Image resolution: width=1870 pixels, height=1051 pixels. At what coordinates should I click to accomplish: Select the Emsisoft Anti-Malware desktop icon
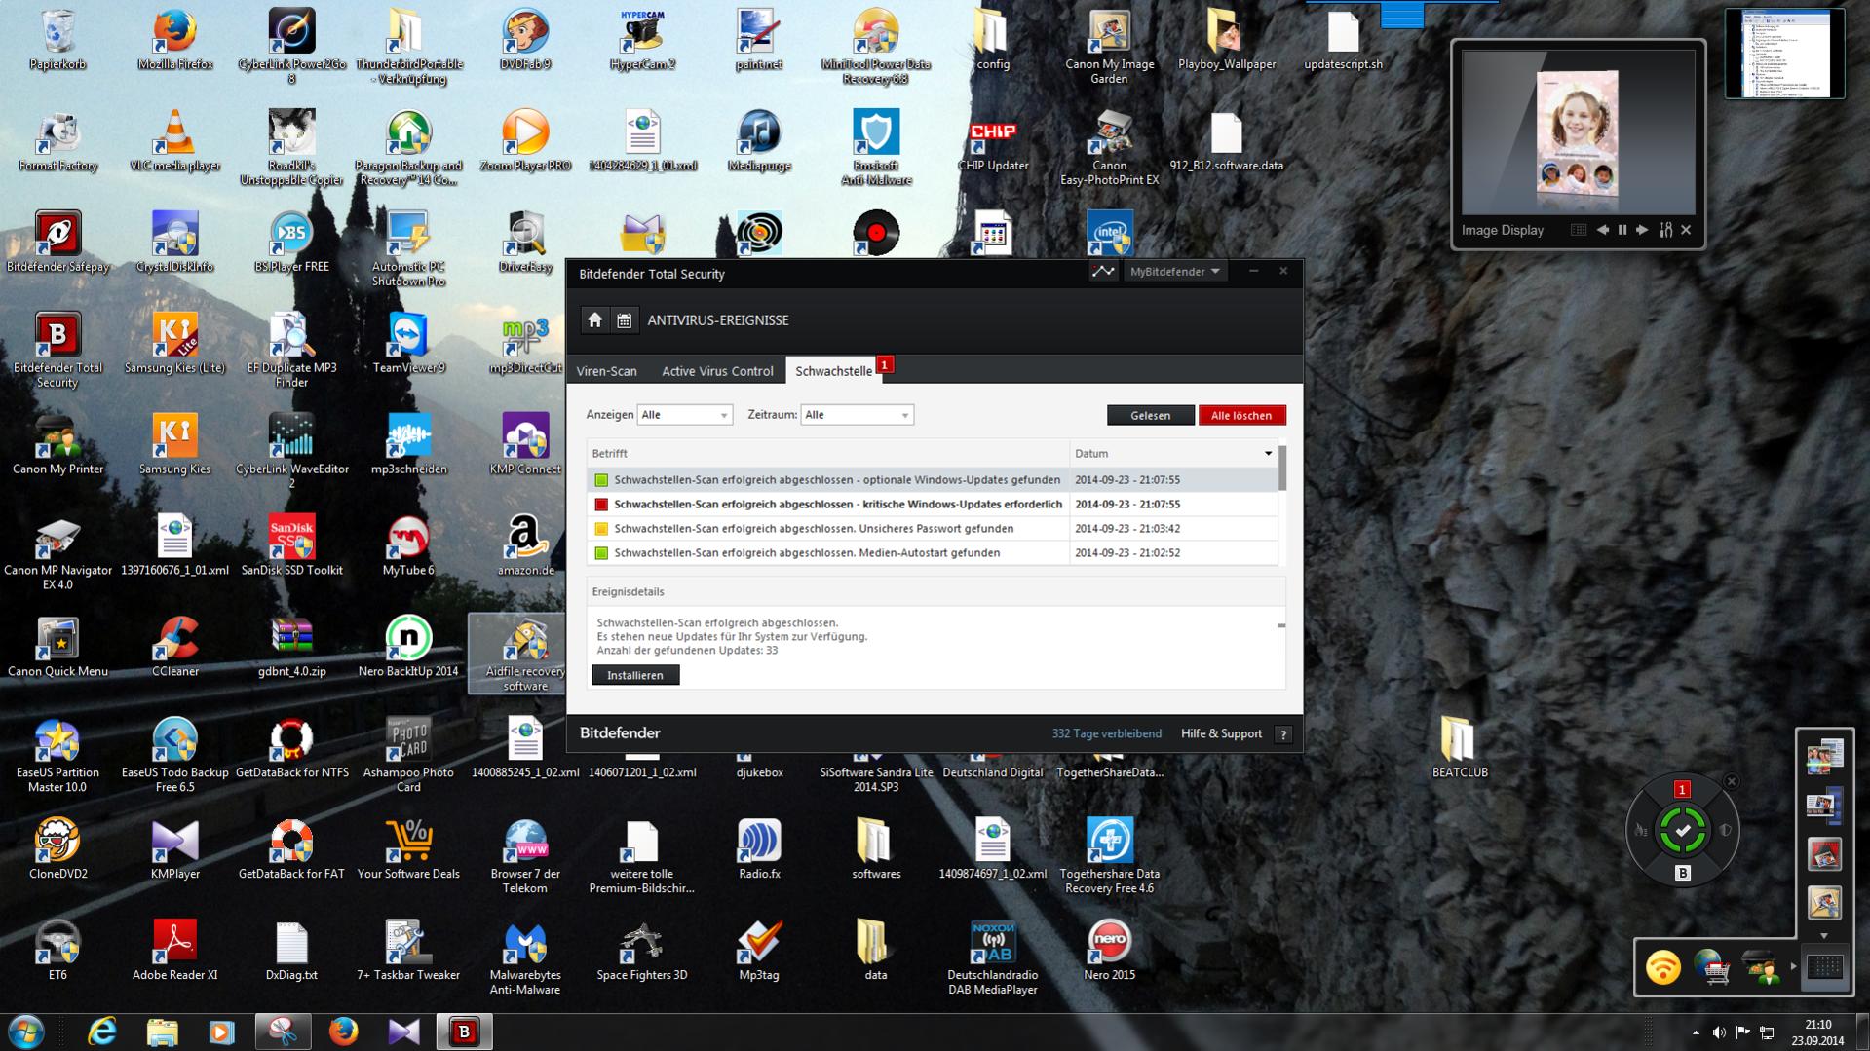pyautogui.click(x=876, y=148)
